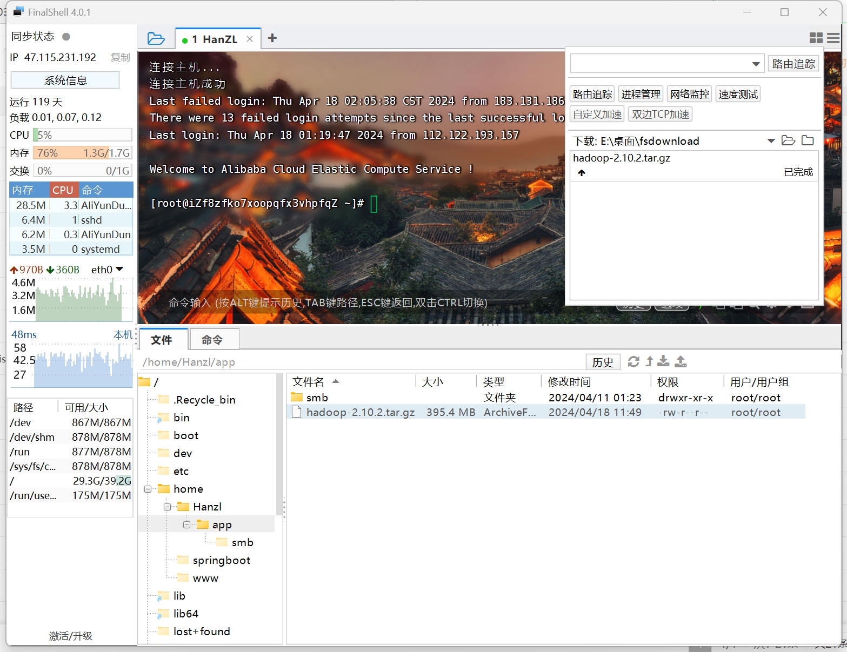Screen dimensions: 847x652
Task: Click the upload traffic arrow indicator
Action: coord(14,270)
